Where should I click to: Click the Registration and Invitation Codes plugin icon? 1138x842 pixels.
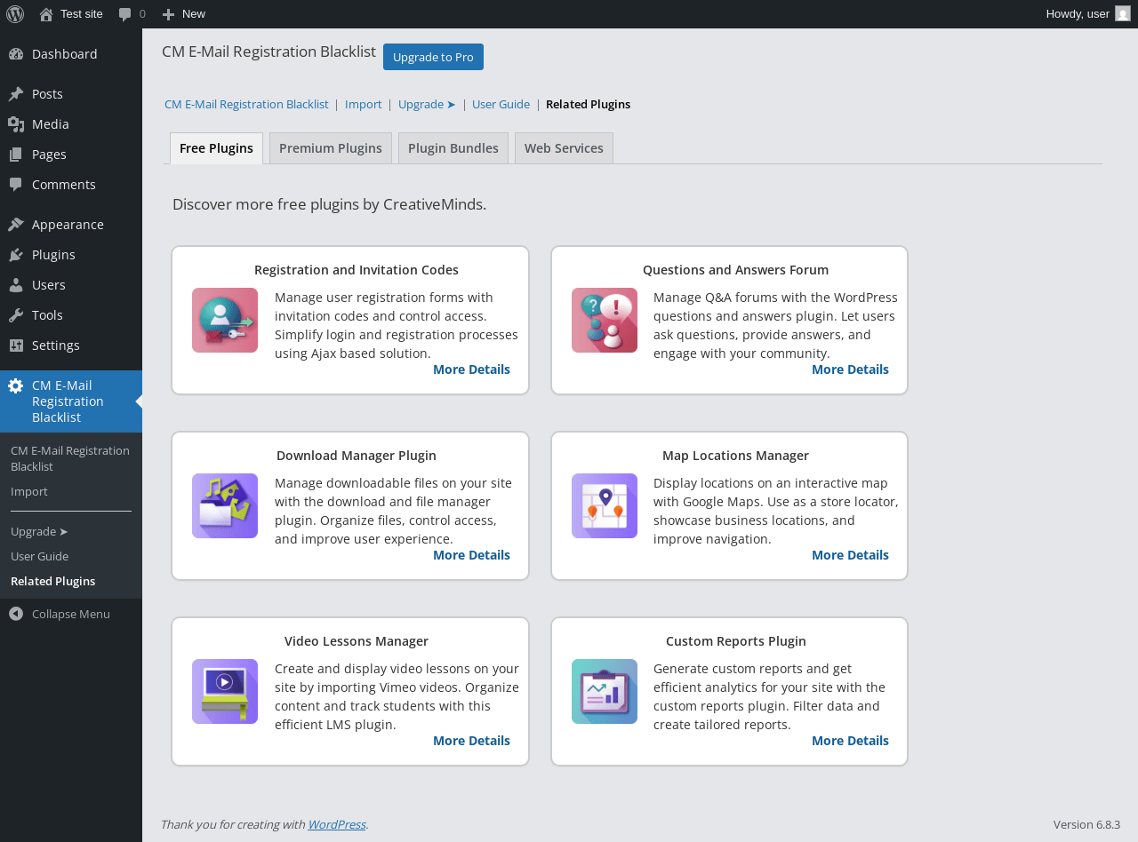coord(225,320)
